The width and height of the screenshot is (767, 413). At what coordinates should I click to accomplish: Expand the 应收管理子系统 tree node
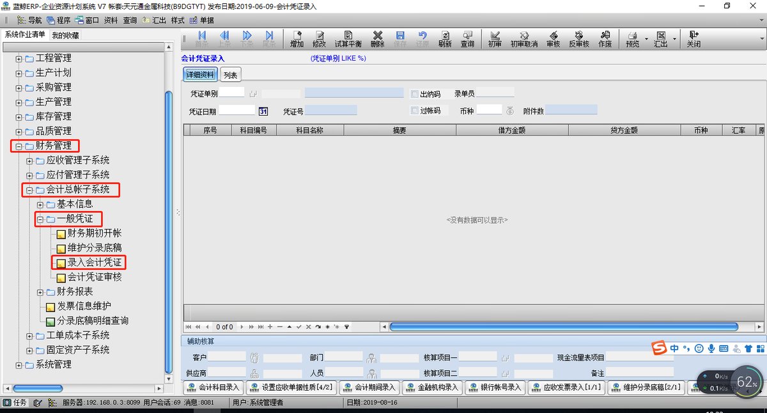click(29, 160)
